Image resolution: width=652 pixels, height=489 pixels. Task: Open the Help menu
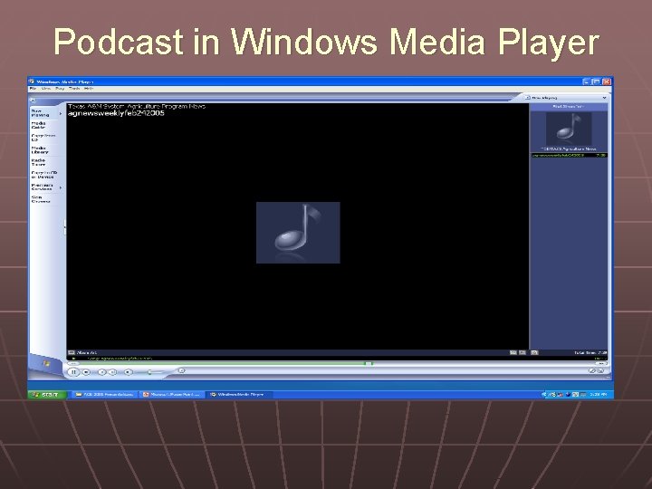click(x=89, y=89)
